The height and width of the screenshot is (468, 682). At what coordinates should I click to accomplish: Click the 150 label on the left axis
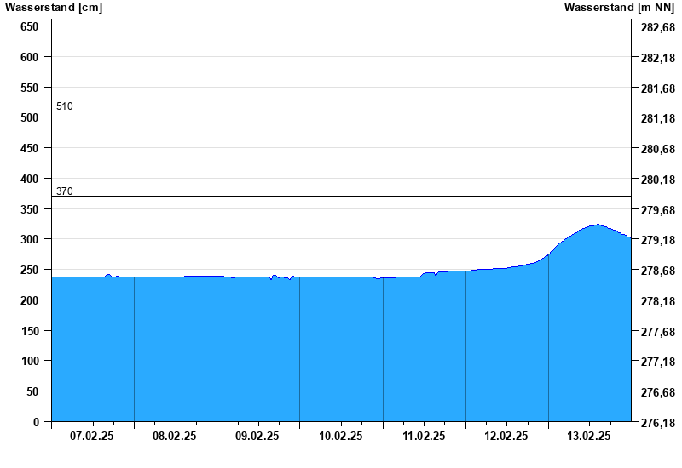[30, 331]
